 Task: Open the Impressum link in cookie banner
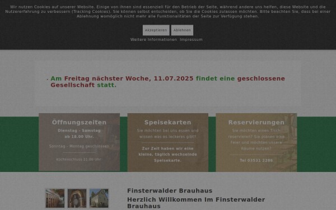coord(191,40)
